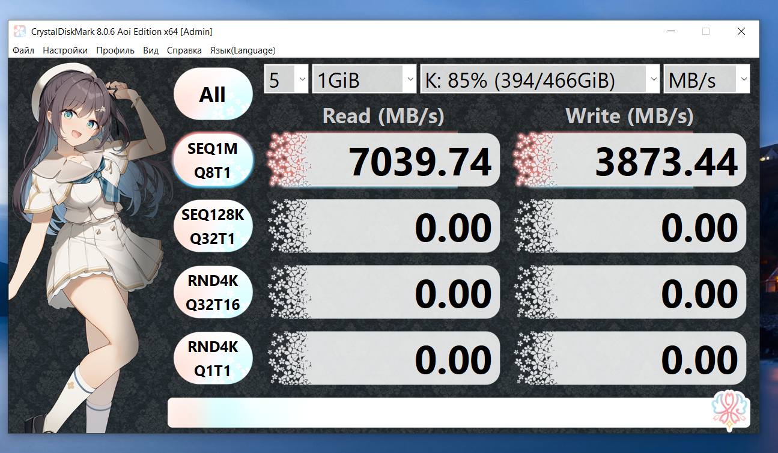The width and height of the screenshot is (778, 453).
Task: Run the RND4K Q1T1 benchmark
Action: 213,359
